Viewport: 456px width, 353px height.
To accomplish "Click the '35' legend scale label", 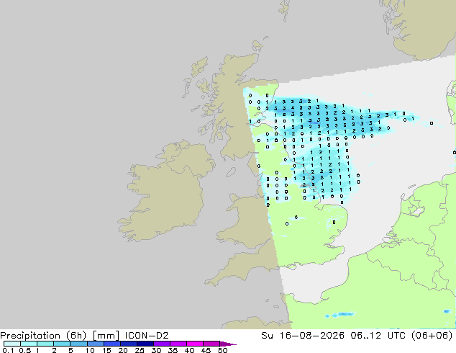I will click(x=173, y=350).
